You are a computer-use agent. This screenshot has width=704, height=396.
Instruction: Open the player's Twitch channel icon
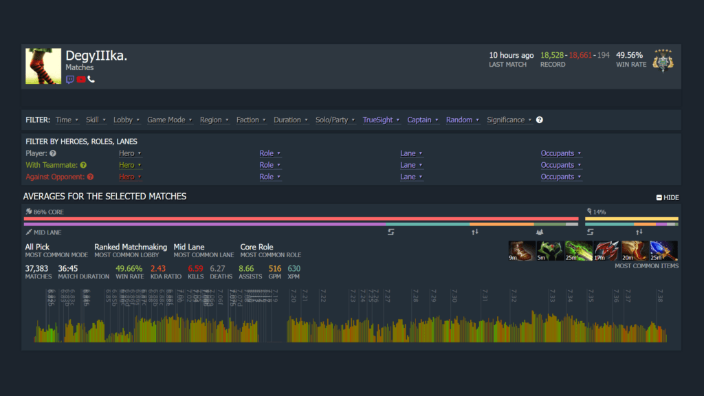(69, 79)
